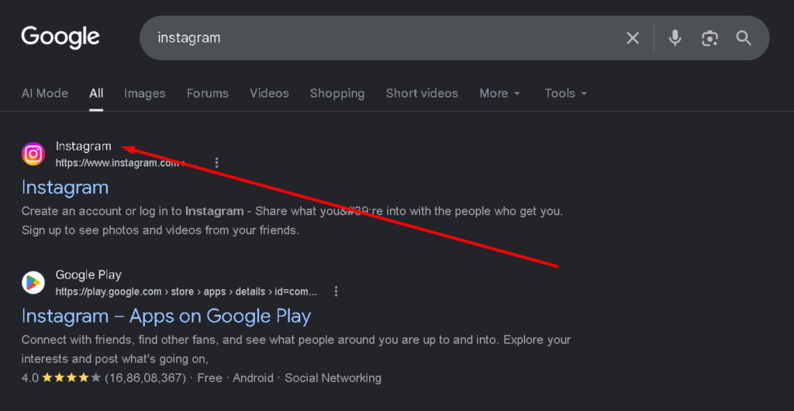
Task: Expand the Tools dropdown
Action: pos(565,93)
